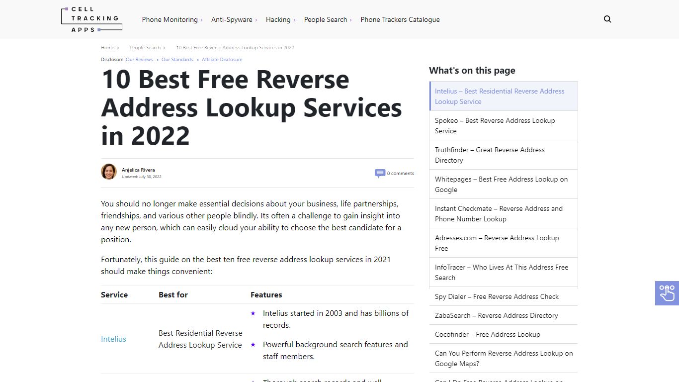Select the article main title heading
679x382 pixels.
[252, 107]
